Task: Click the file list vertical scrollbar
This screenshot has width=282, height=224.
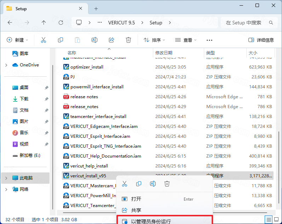Action: pos(279,167)
